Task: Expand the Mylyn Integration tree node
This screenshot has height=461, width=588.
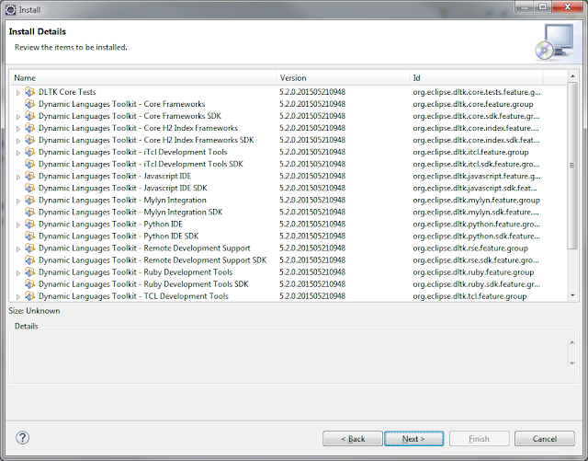Action: pos(18,201)
